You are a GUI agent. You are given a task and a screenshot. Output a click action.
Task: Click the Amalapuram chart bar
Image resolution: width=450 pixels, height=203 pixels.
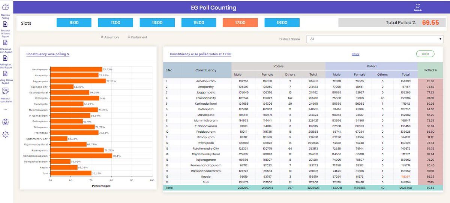pos(76,70)
